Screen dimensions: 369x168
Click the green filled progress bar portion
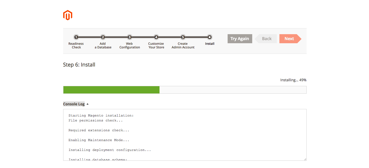(111, 90)
